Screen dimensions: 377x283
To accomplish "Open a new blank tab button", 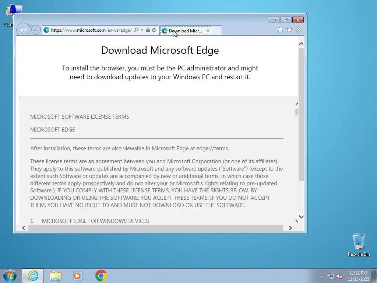I will [x=216, y=31].
